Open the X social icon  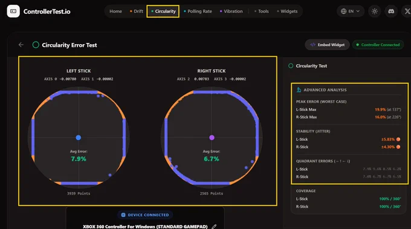click(407, 11)
